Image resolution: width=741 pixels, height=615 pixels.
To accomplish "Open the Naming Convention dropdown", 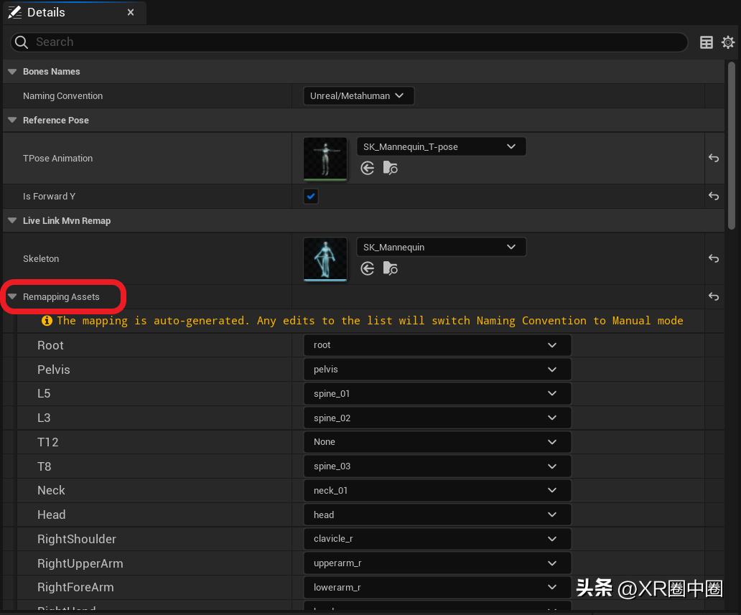I will (x=358, y=95).
